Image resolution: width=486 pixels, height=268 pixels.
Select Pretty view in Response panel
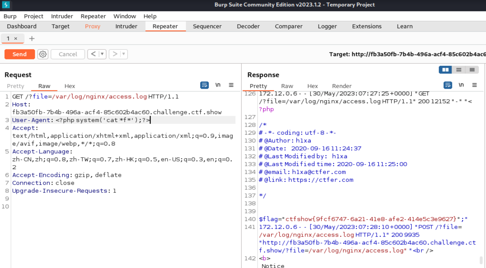pos(258,86)
